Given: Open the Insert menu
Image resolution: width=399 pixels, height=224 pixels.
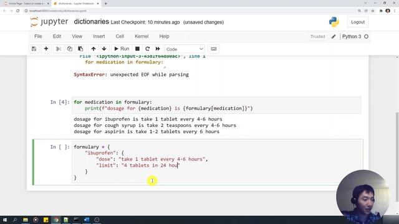Looking at the screenshot, I should [x=99, y=36].
